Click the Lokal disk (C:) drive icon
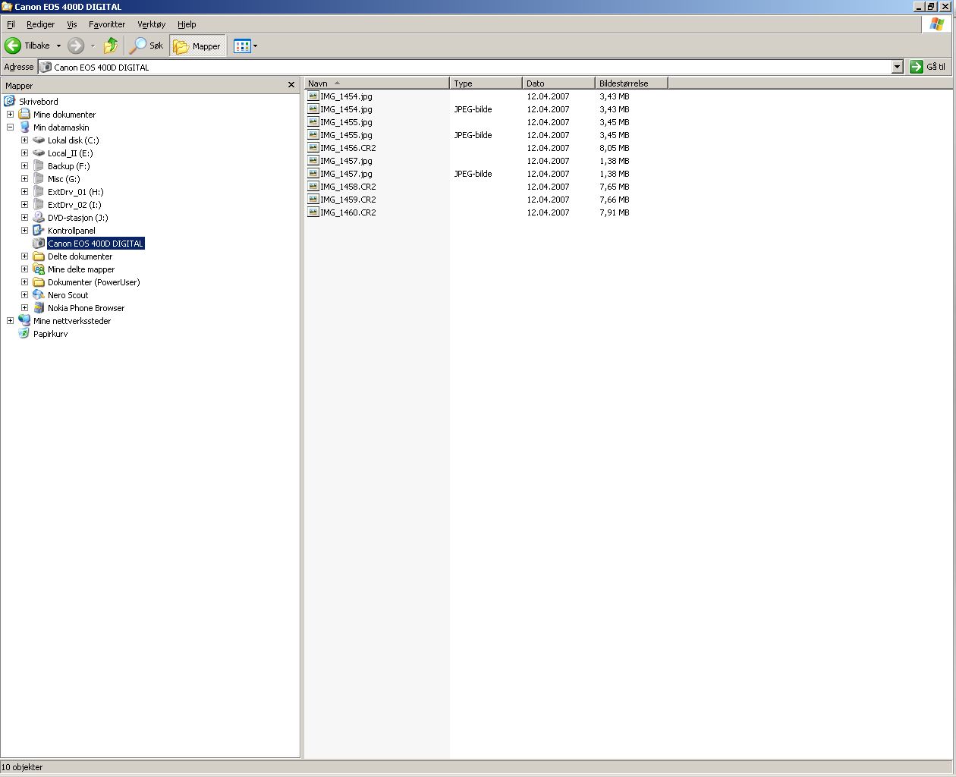 [39, 140]
